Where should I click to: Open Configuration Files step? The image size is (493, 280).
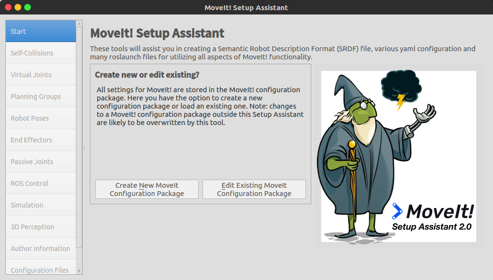41,267
